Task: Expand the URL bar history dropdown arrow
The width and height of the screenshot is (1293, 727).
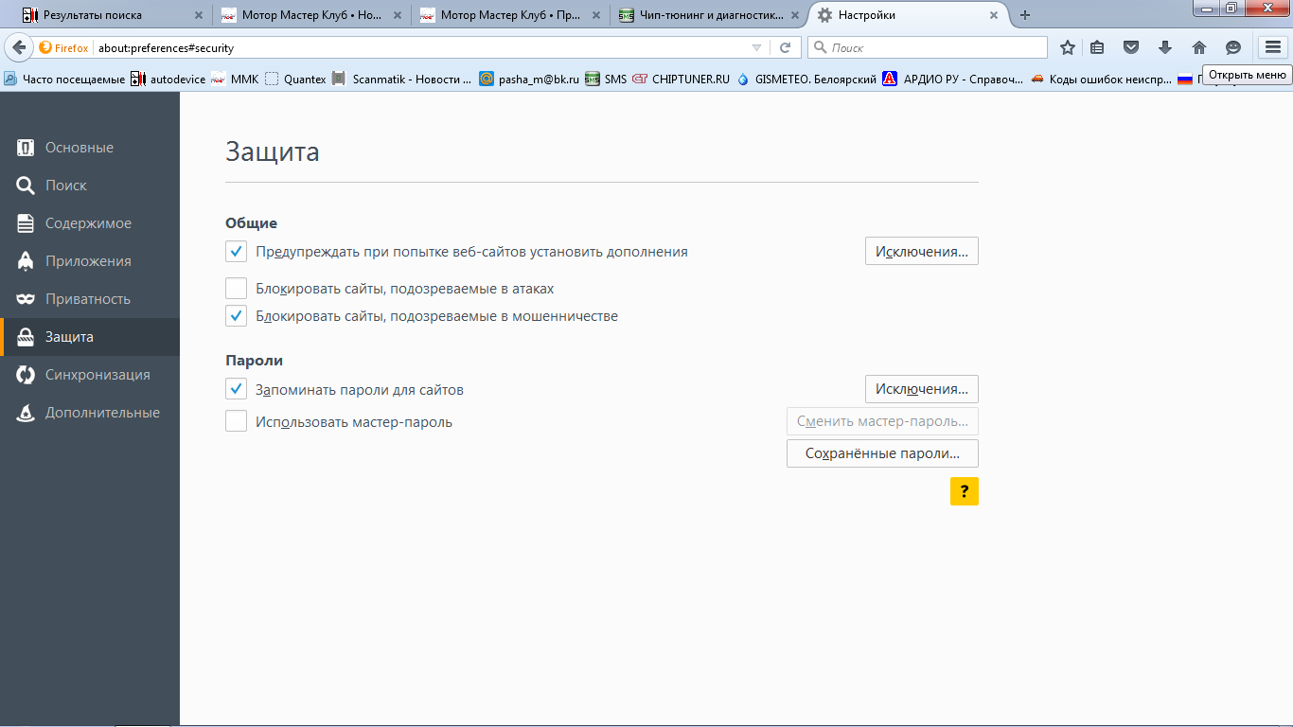Action: (x=756, y=47)
